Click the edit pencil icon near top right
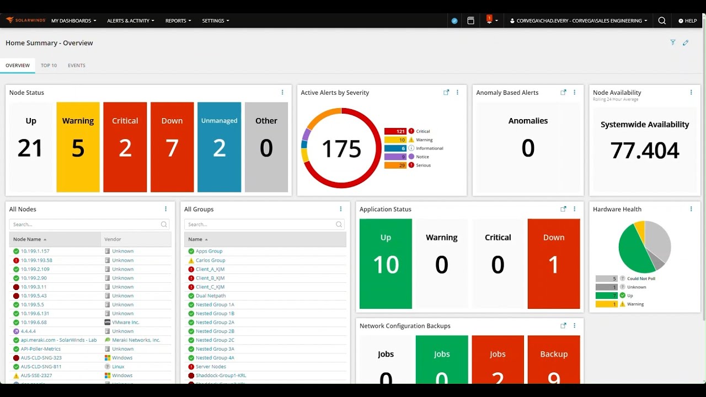Image resolution: width=706 pixels, height=397 pixels. (686, 42)
